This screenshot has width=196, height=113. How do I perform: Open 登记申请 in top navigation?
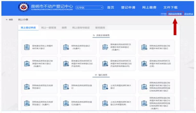[x=128, y=8]
